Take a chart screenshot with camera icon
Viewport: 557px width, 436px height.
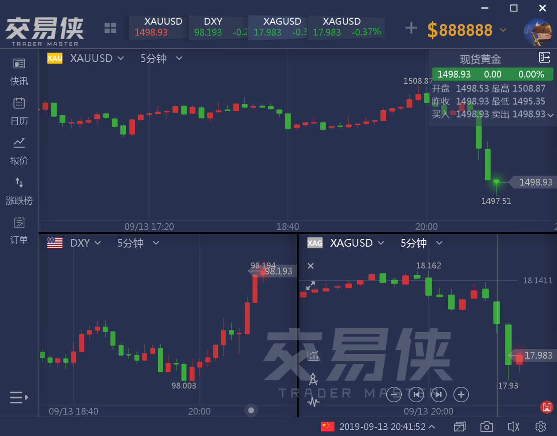pos(486,427)
